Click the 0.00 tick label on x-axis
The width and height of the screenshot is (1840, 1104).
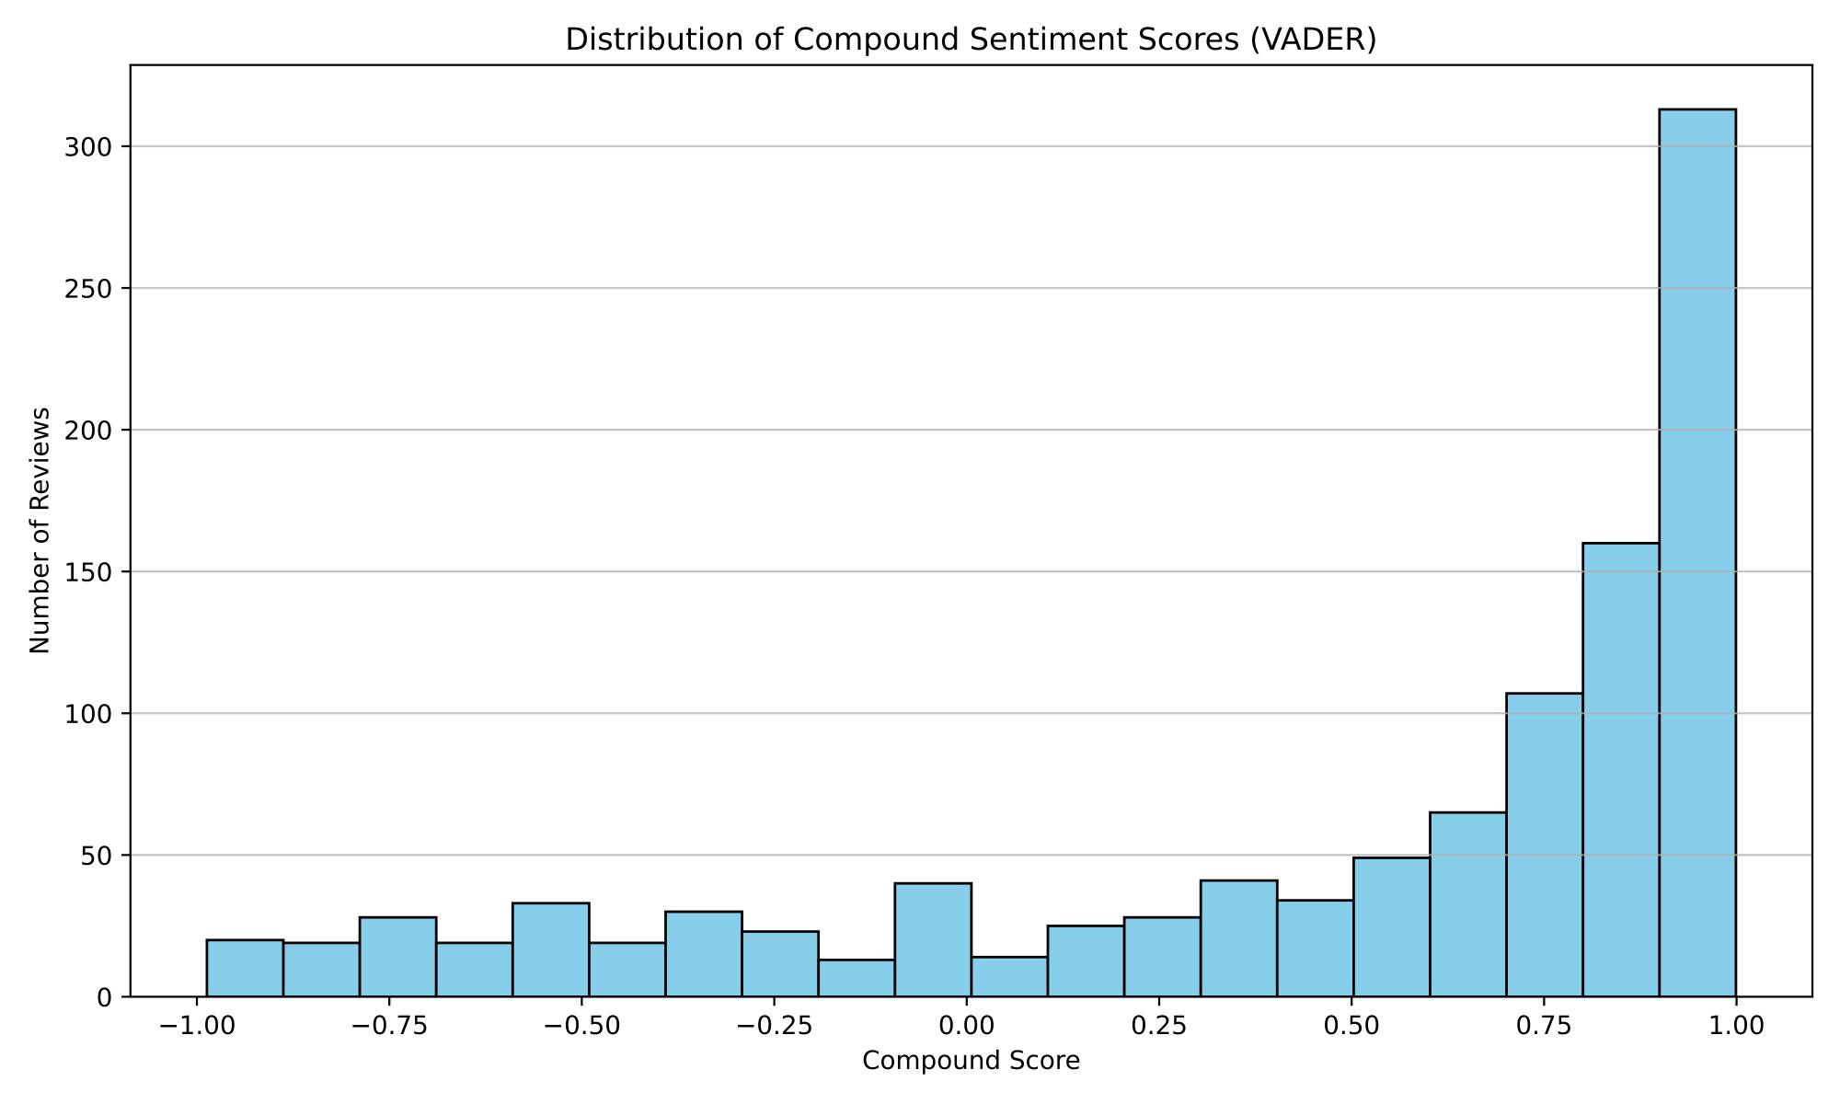coord(967,1027)
